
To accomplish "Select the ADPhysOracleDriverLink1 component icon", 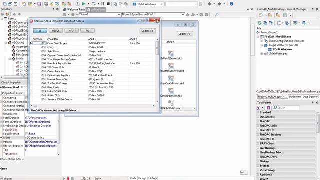I will click(x=171, y=78).
